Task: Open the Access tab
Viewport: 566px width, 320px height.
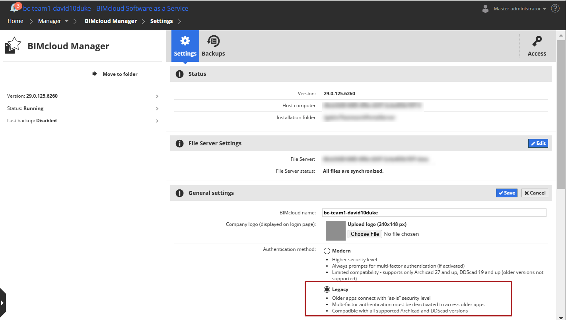Action: 537,46
